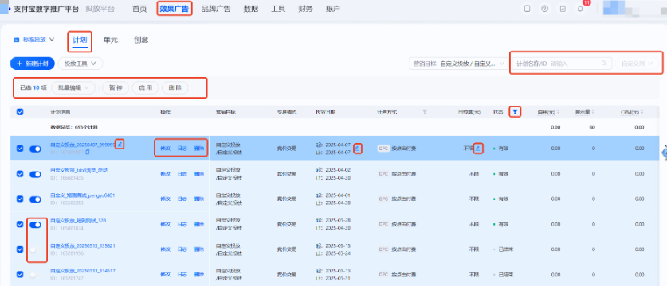Focus the 计划名称/ID search input

pos(561,64)
